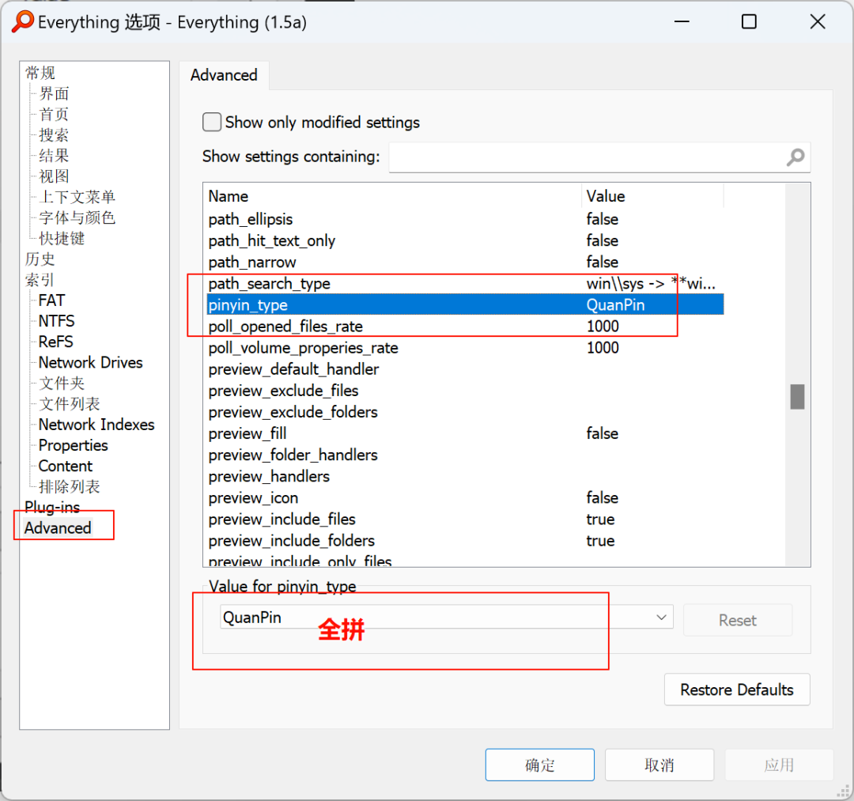Open 文件列表 in the options tree
The height and width of the screenshot is (801, 854).
pos(69,404)
